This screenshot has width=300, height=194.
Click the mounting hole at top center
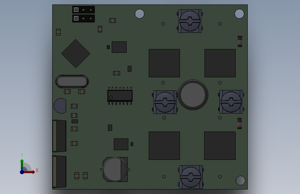pos(140,14)
